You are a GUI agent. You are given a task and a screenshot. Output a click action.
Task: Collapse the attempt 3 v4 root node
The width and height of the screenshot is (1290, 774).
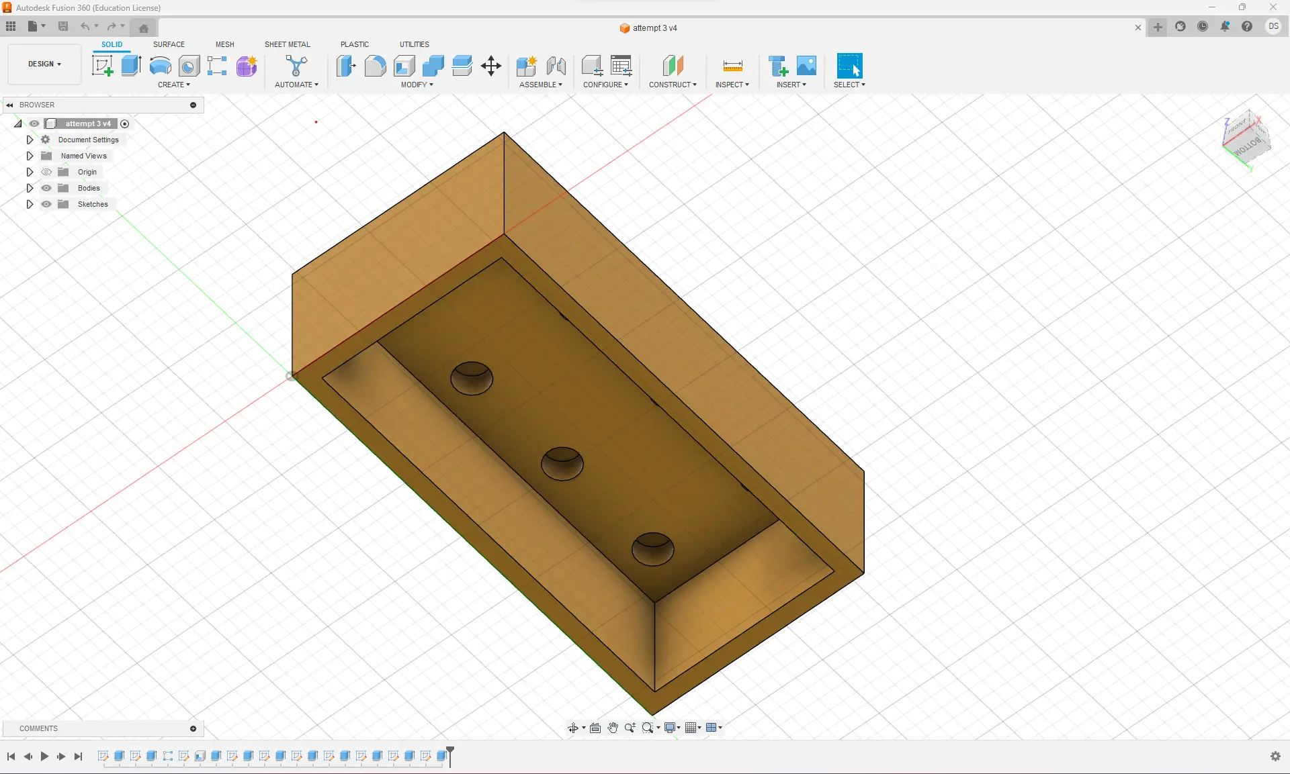pos(18,124)
